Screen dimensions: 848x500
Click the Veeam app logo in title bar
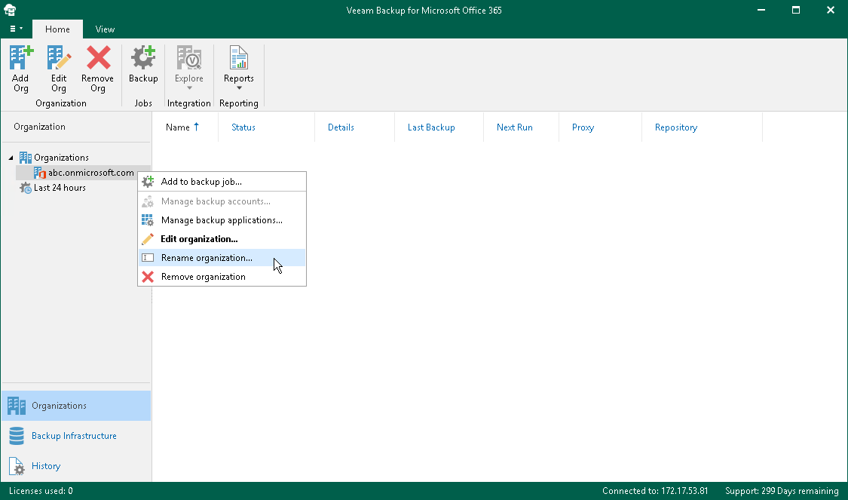10,10
